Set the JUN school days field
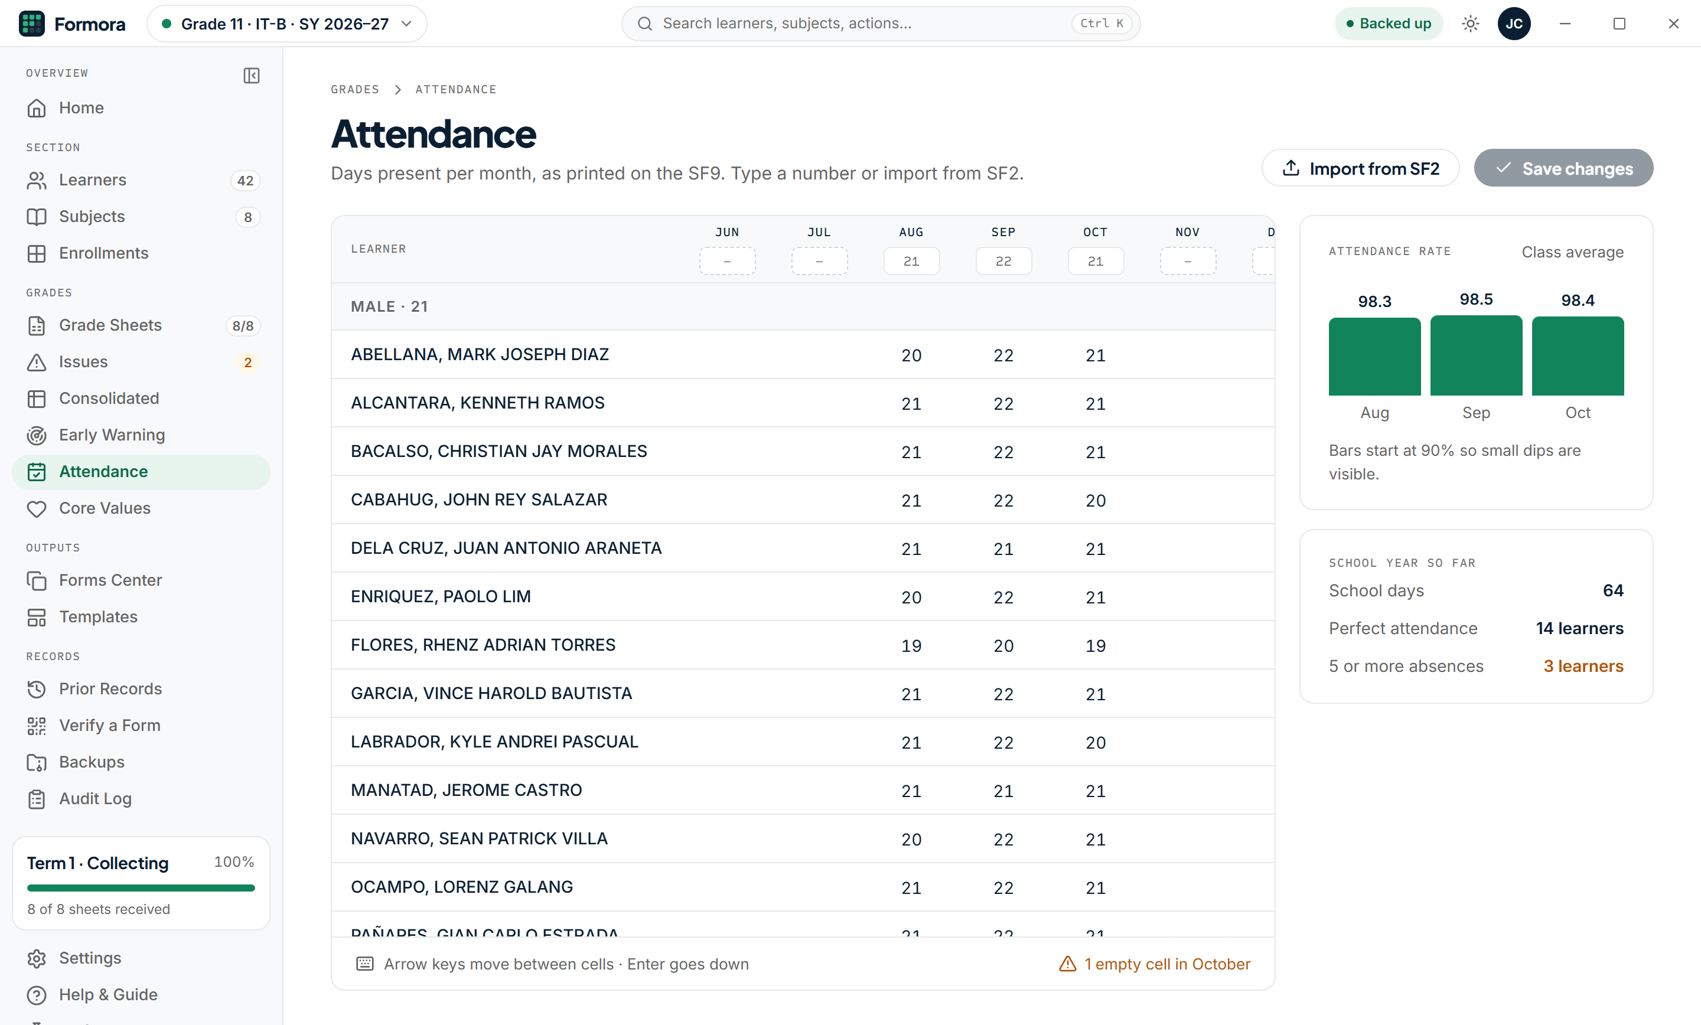This screenshot has height=1025, width=1701. [x=727, y=262]
